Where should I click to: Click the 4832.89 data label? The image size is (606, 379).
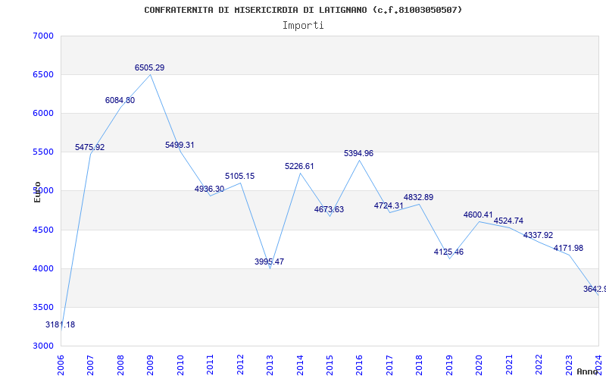[419, 197]
